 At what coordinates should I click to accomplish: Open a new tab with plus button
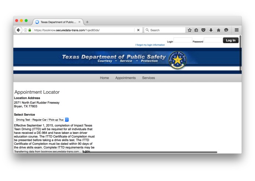pyautogui.click(x=87, y=22)
